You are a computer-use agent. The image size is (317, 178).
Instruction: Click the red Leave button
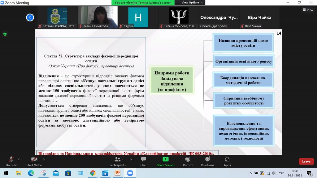tap(306, 161)
